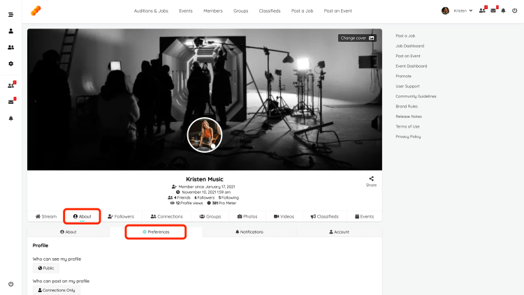Open the Job Dashboard link
Image resolution: width=524 pixels, height=295 pixels.
pos(409,46)
